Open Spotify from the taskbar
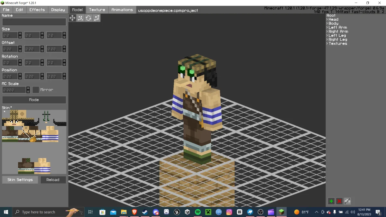Viewport: 386px width, 217px height. coord(198,212)
